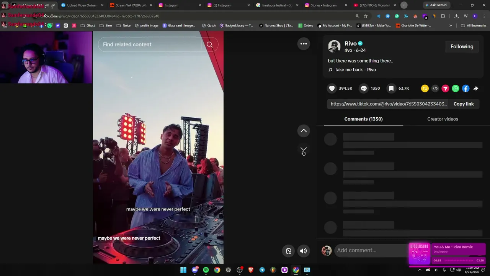Open the browser Downloads icon

tap(456, 16)
